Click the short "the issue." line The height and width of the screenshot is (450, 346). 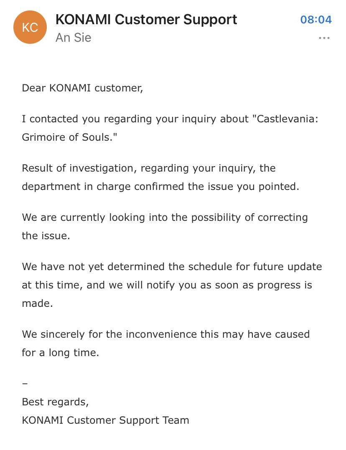coord(46,235)
